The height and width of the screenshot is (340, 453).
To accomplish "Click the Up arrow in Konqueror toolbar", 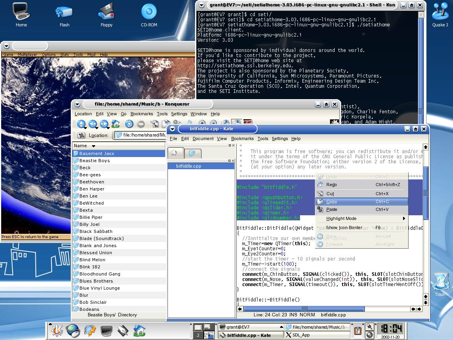I will [81, 124].
